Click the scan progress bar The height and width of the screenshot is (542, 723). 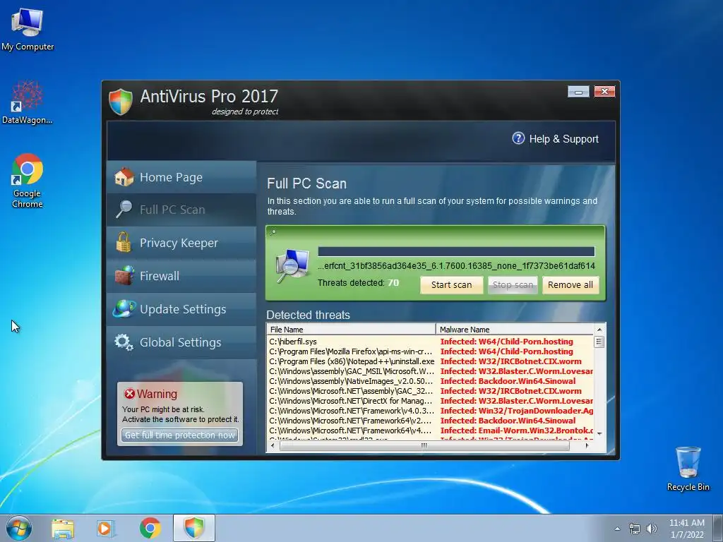tap(457, 251)
